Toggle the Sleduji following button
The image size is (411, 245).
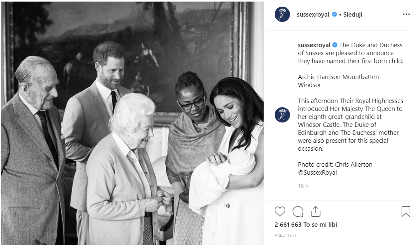[352, 14]
